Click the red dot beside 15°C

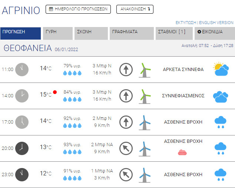(55, 92)
